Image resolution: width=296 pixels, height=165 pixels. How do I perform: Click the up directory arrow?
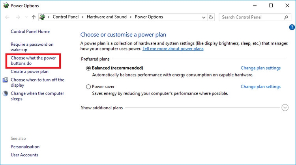click(x=34, y=17)
